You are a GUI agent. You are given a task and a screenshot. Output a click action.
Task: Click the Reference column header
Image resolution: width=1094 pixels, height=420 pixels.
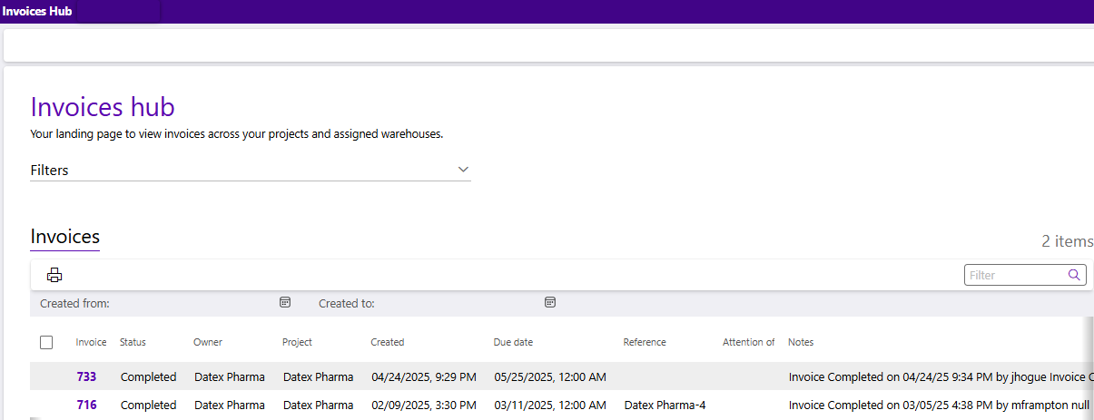click(x=645, y=342)
